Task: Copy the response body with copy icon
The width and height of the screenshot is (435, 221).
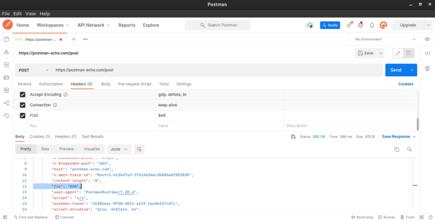Action: (397, 149)
